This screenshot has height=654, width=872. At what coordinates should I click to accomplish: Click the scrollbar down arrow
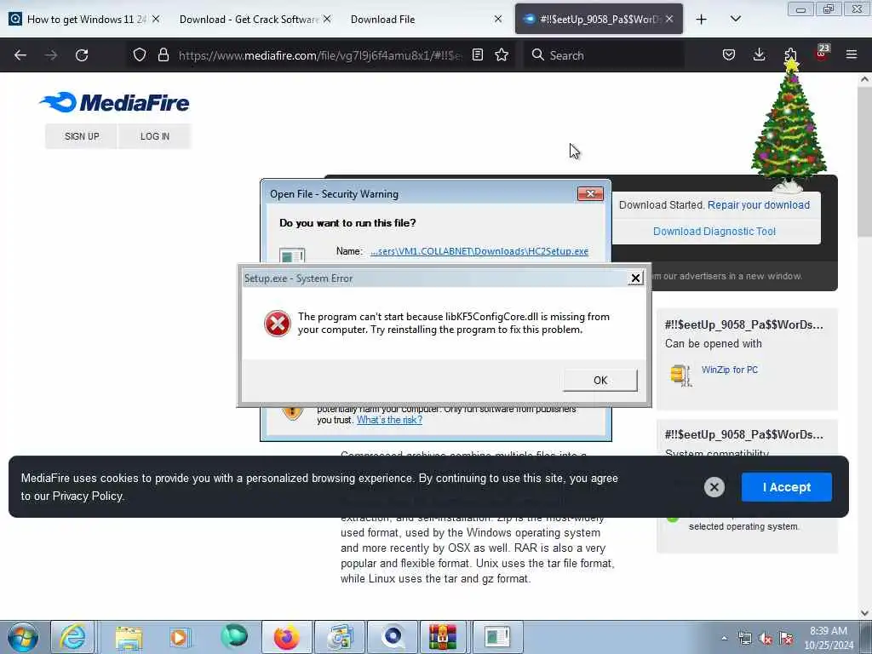(864, 612)
